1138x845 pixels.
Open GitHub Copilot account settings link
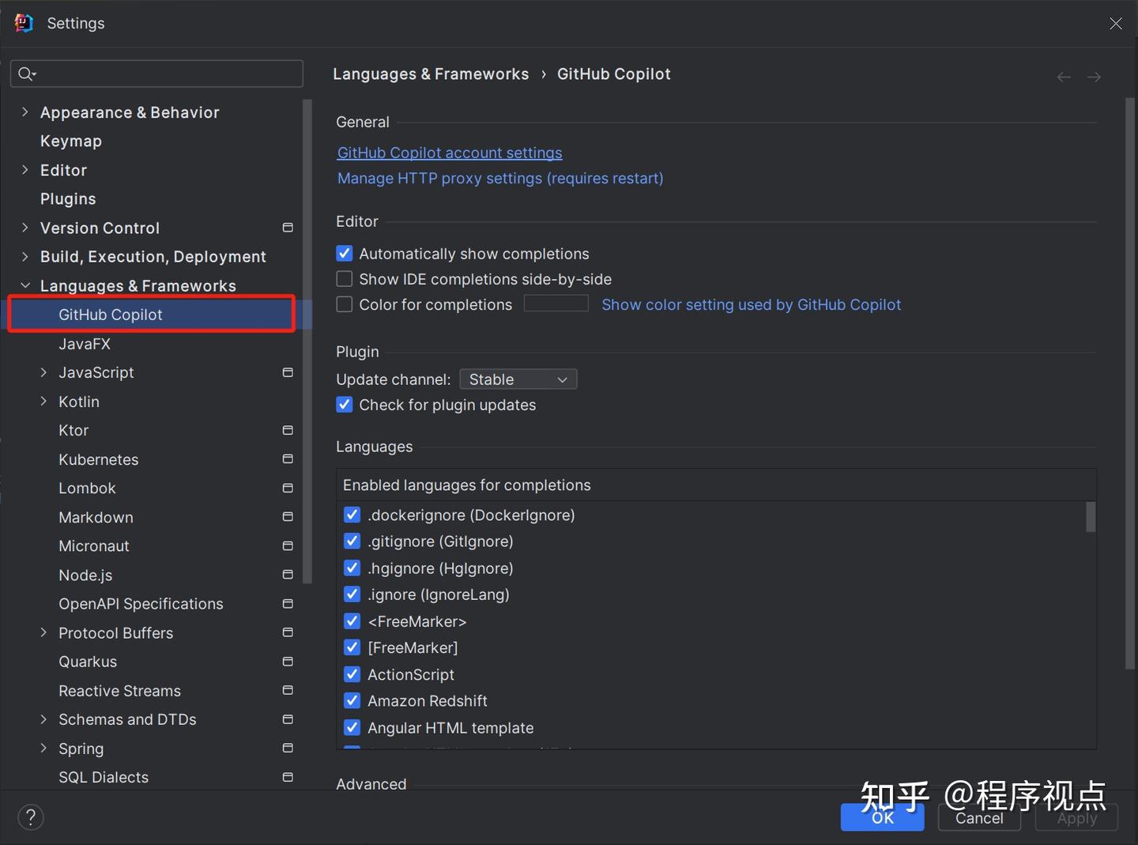pos(449,153)
